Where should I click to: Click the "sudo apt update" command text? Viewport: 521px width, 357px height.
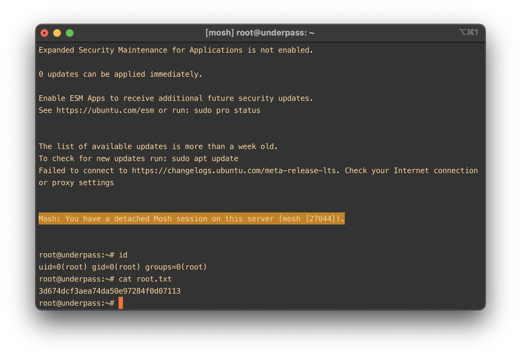pos(205,159)
